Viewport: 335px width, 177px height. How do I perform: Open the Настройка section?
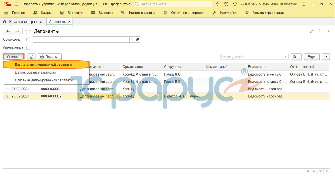(224, 13)
